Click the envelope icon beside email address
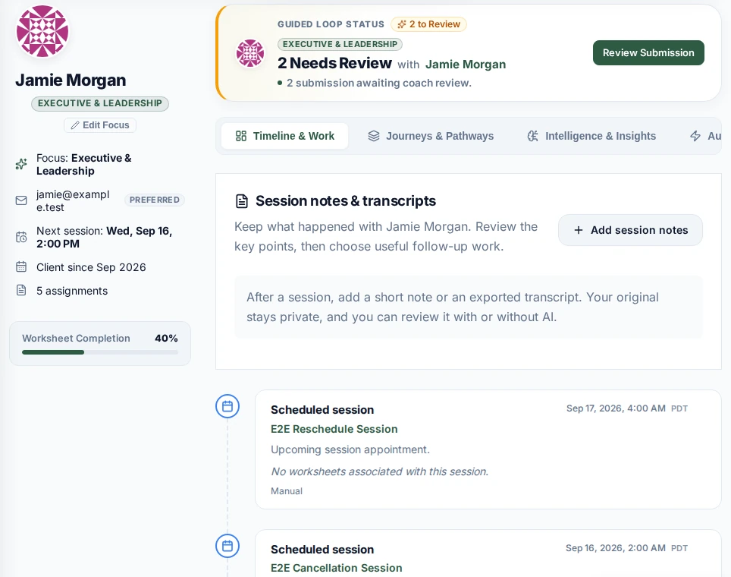The image size is (731, 577). tap(21, 200)
